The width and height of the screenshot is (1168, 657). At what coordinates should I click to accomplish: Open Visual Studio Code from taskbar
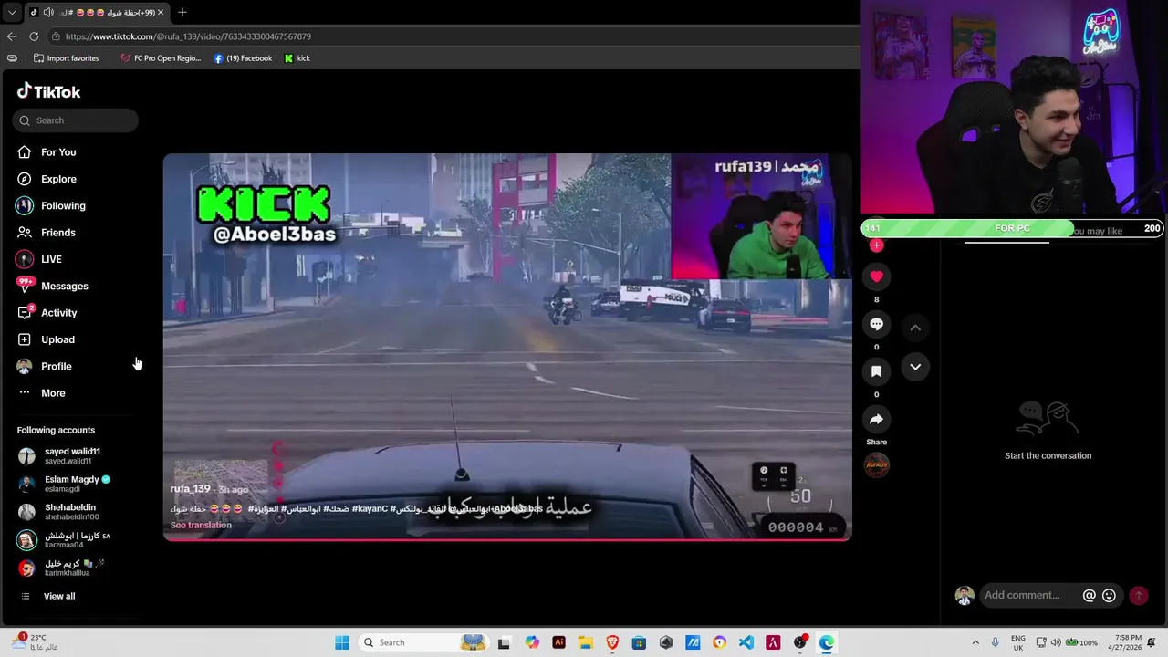click(746, 642)
